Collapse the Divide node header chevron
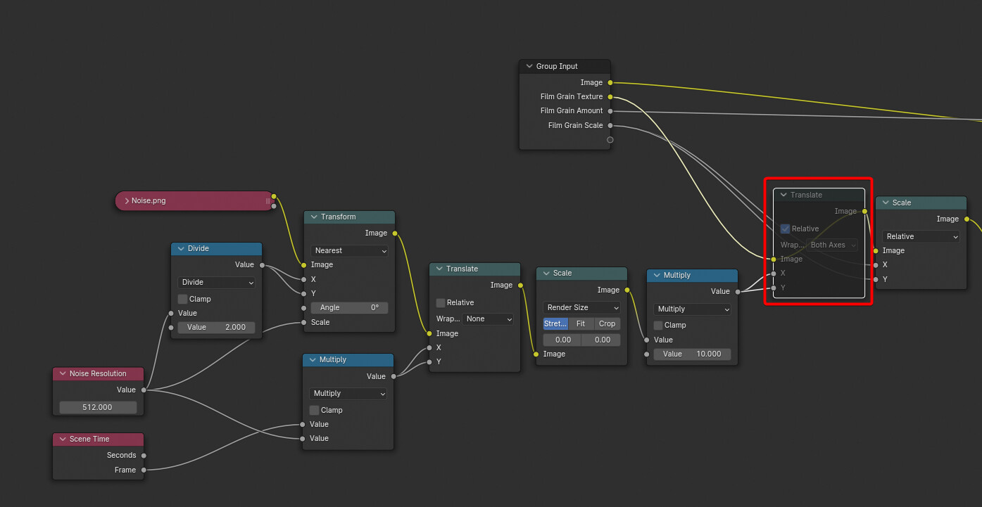This screenshot has width=982, height=507. (181, 248)
